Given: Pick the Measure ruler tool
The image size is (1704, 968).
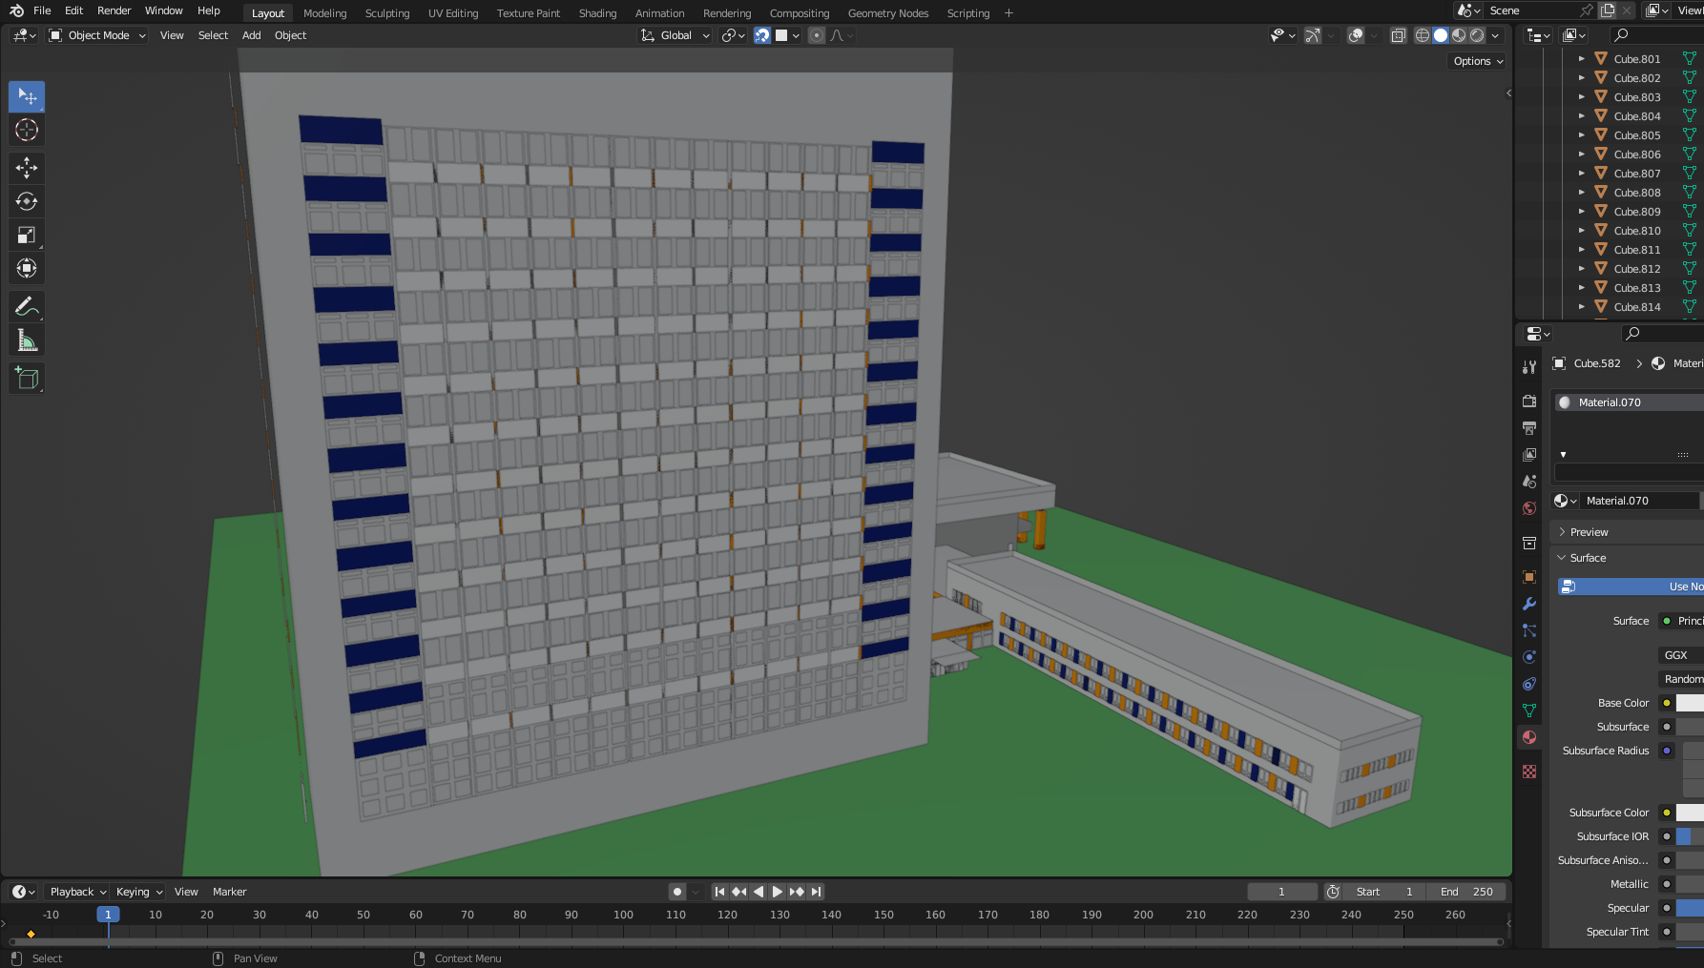Looking at the screenshot, I should tap(27, 340).
